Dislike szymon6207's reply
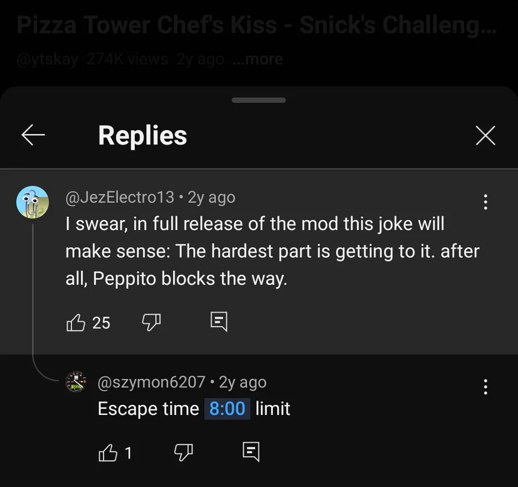The height and width of the screenshot is (487, 518). point(183,453)
